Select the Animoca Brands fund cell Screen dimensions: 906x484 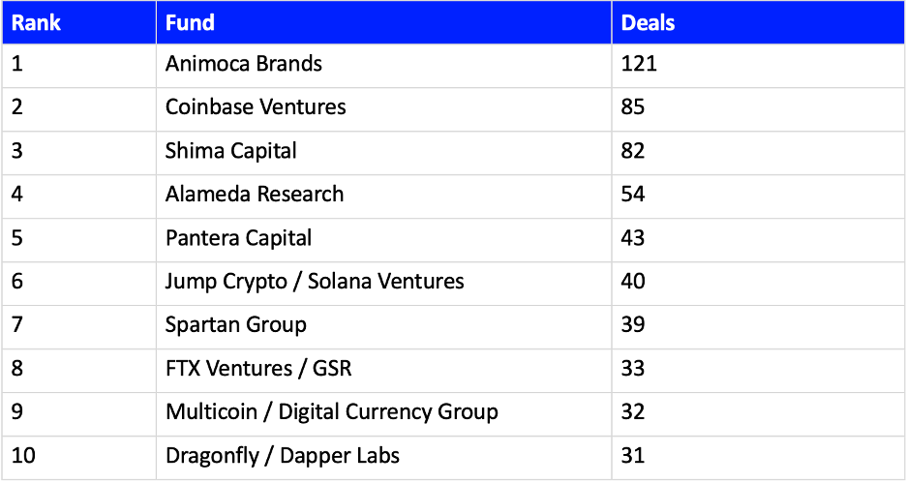(383, 66)
